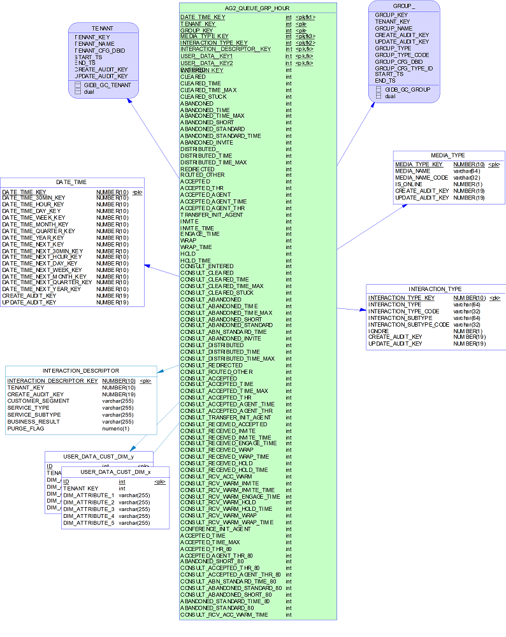Select CONFERENCE_INIT_AGENT column in fact table
The width and height of the screenshot is (506, 637).
click(x=215, y=529)
